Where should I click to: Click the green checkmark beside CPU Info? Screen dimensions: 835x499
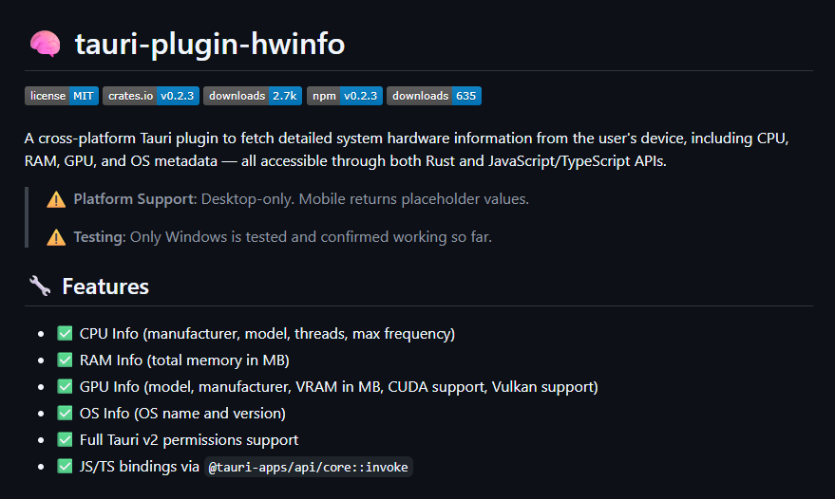point(65,334)
